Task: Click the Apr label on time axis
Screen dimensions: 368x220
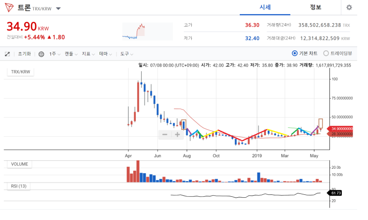Action: pos(128,156)
